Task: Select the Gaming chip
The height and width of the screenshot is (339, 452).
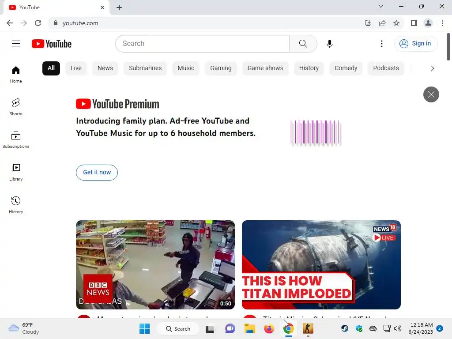Action: coord(221,68)
